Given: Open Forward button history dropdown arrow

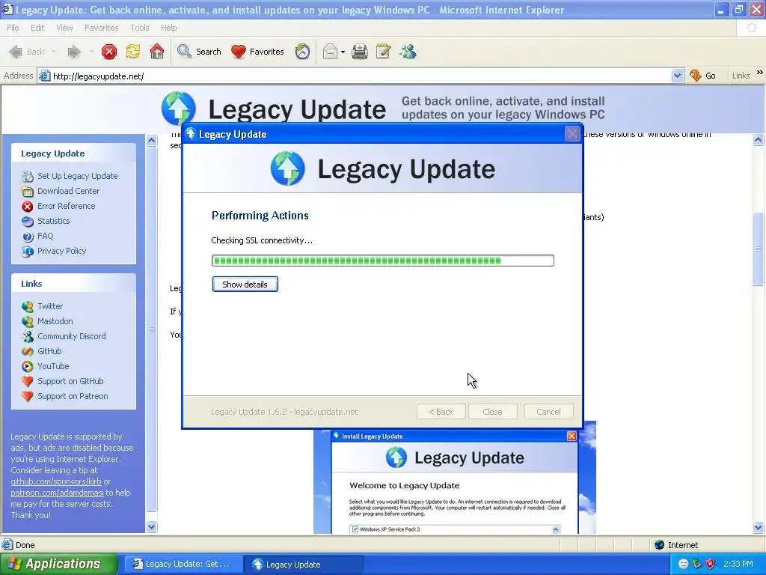Looking at the screenshot, I should tap(91, 52).
